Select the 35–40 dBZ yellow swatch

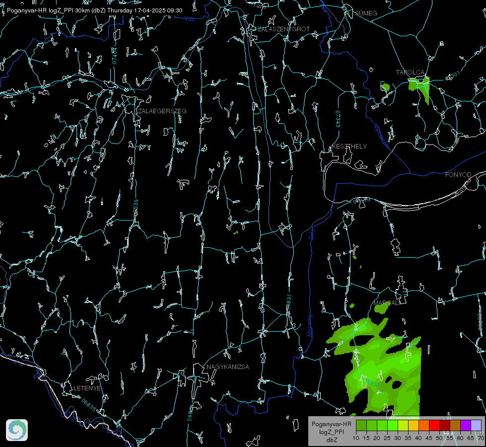tap(414, 426)
